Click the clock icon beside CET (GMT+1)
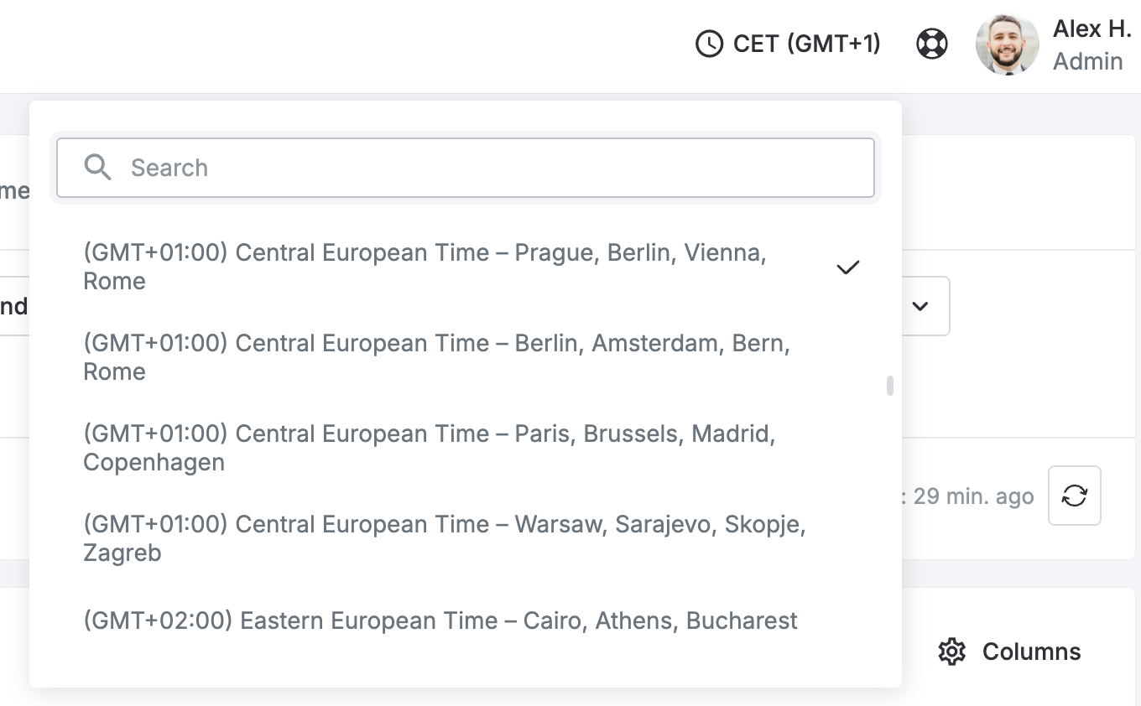Screen dimensions: 1141x706 point(710,44)
